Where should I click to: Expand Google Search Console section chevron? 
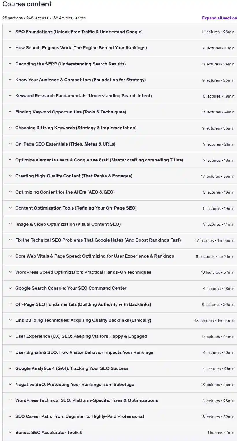[x=10, y=288]
